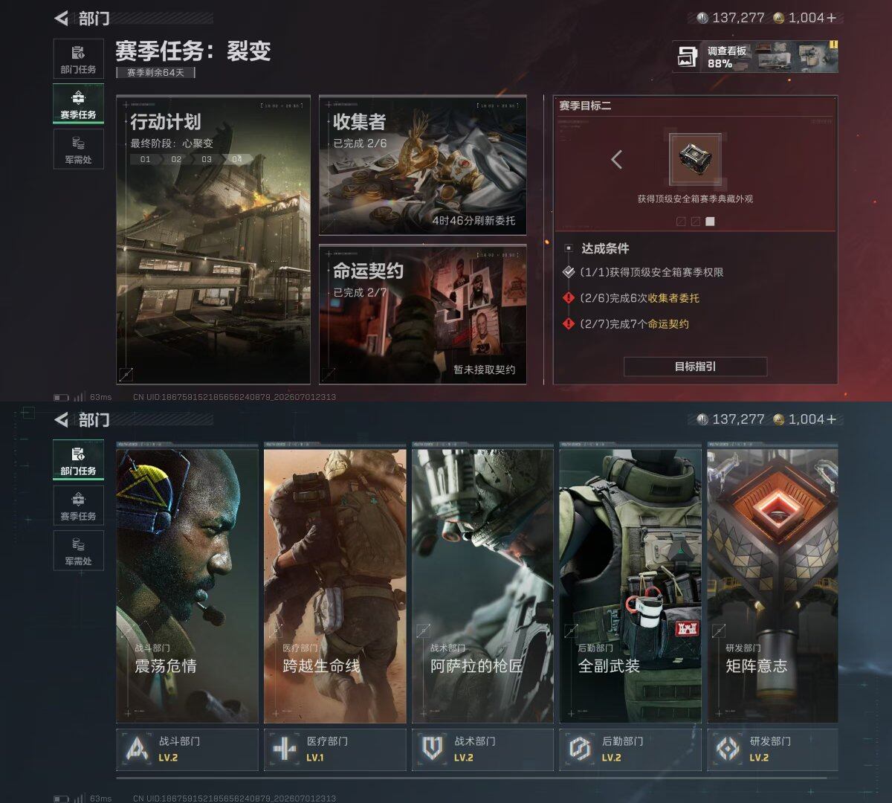Show previous season goal with left chevron
Image resolution: width=892 pixels, height=803 pixels.
(x=616, y=159)
